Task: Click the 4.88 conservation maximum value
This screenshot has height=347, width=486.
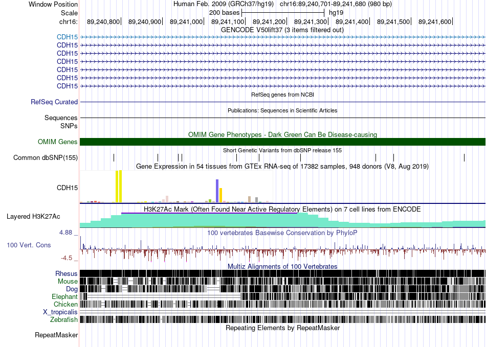Action: point(65,233)
